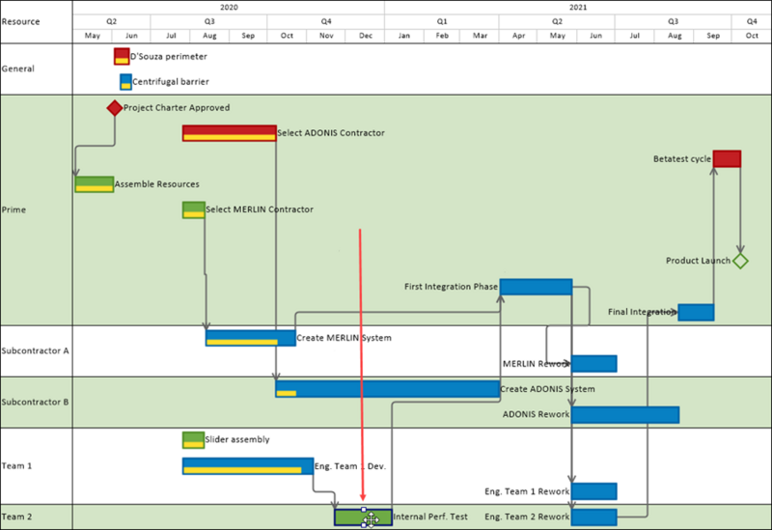Click the Eng. Team 2 Rework label
The height and width of the screenshot is (530, 772).
[527, 516]
